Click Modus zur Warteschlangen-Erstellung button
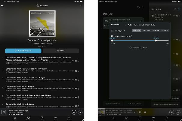Viewport: 182px width, 121px height. [166, 104]
